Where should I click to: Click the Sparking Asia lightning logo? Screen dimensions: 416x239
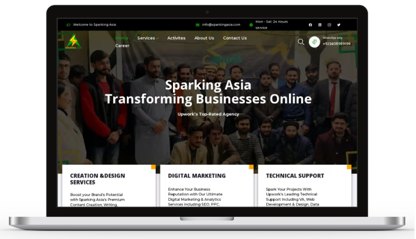[73, 42]
